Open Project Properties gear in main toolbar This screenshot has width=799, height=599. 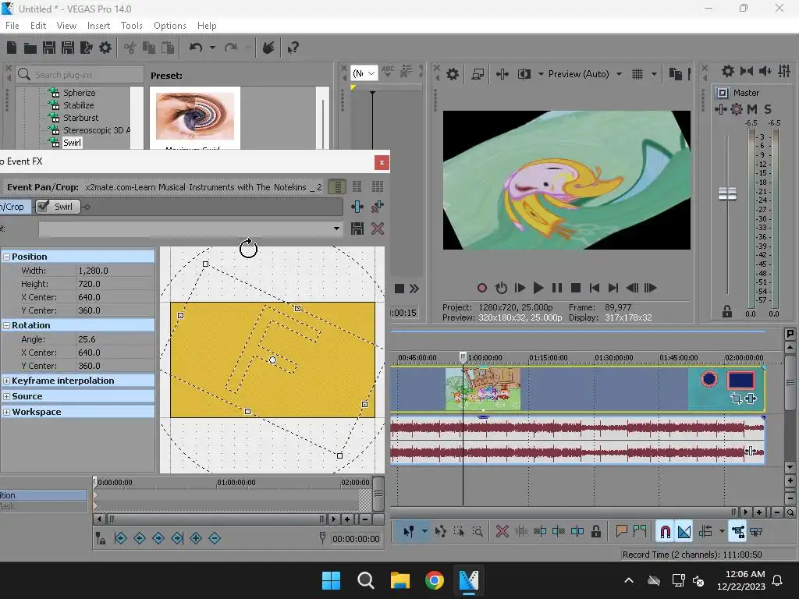click(x=105, y=48)
